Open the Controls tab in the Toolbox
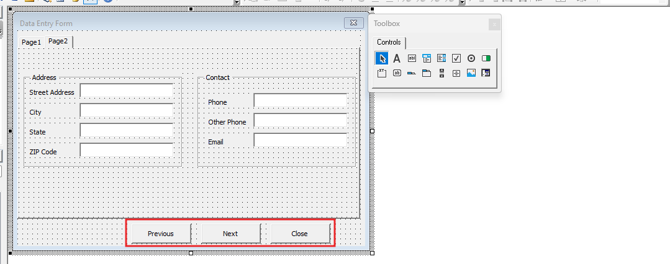 tap(389, 42)
